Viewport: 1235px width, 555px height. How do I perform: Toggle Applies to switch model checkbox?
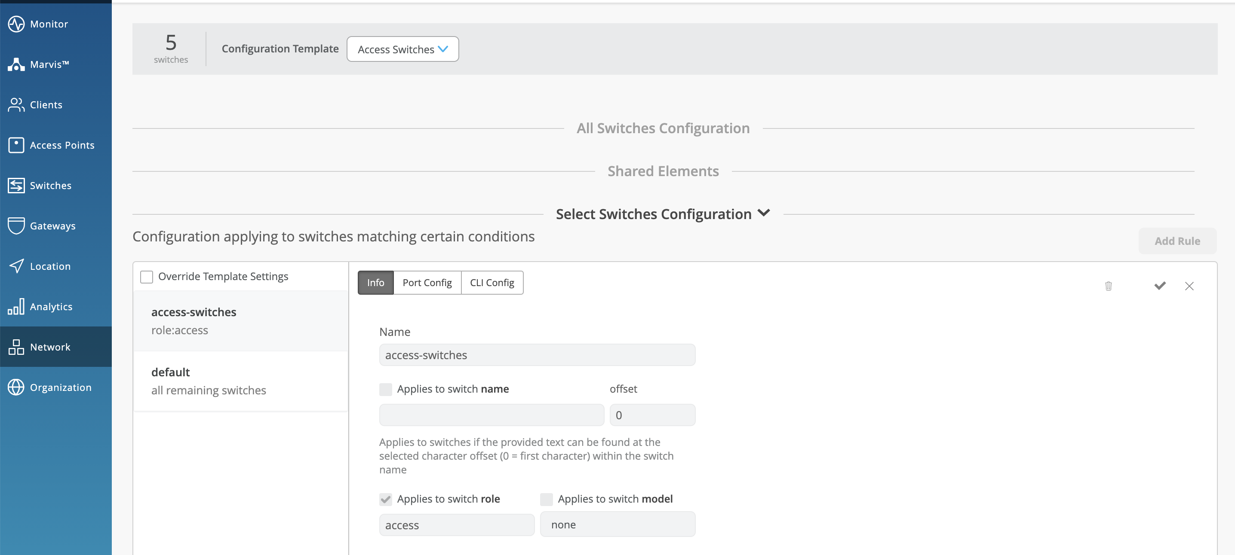coord(547,500)
